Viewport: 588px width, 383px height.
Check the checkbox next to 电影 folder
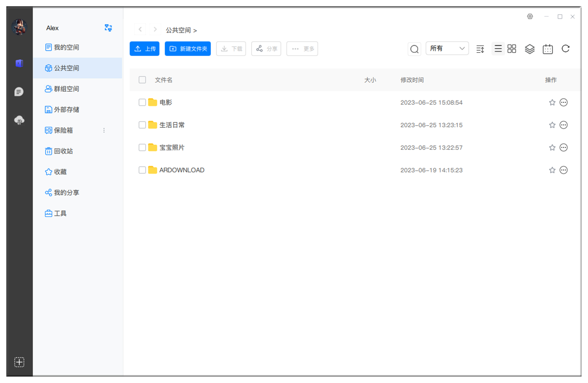142,102
